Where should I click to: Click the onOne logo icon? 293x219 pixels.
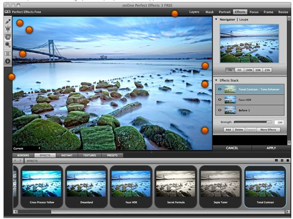[7, 11]
